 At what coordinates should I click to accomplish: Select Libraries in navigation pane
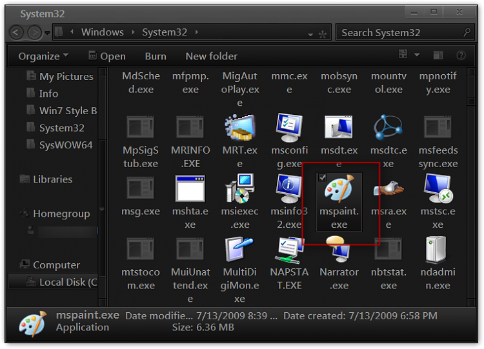pyautogui.click(x=46, y=179)
